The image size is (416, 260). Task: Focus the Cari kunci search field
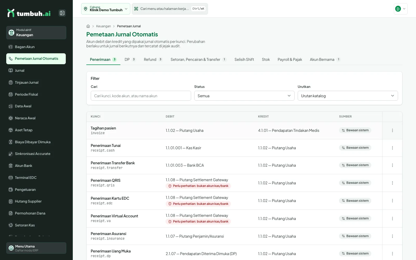(x=141, y=96)
